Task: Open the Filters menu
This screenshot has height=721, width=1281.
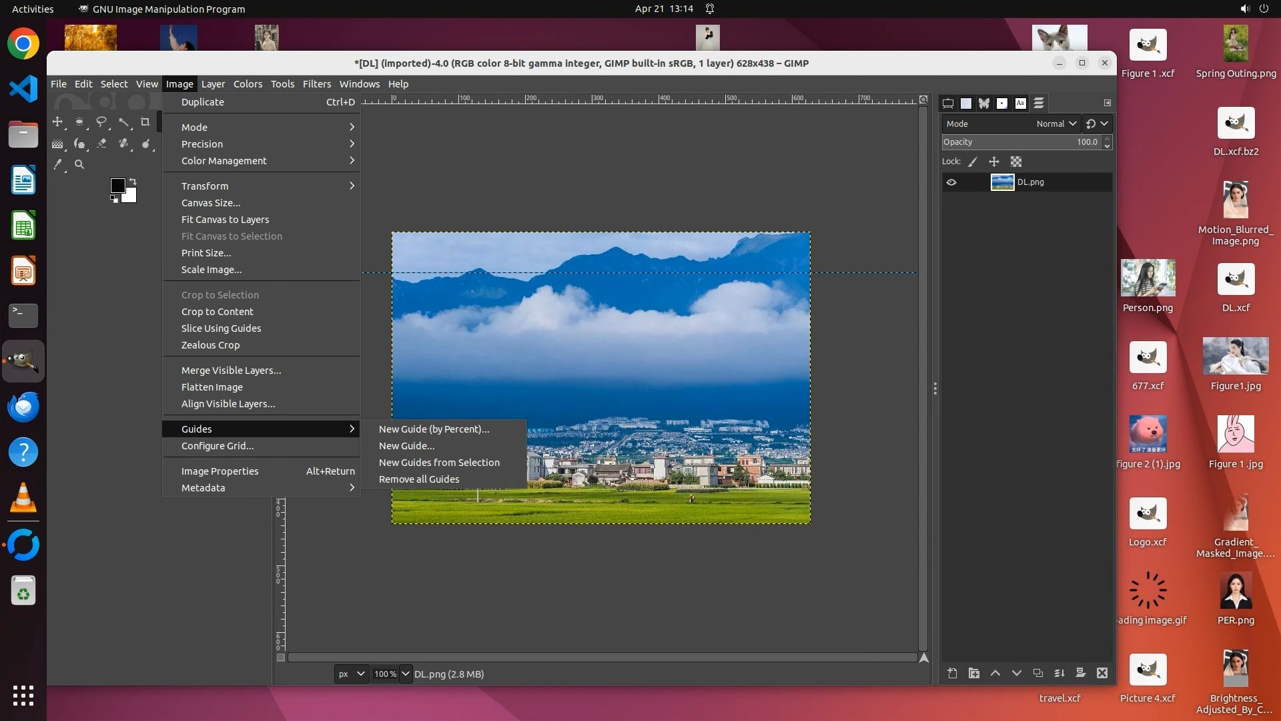Action: (316, 84)
